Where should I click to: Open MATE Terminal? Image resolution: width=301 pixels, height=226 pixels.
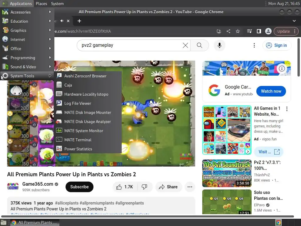[88, 140]
